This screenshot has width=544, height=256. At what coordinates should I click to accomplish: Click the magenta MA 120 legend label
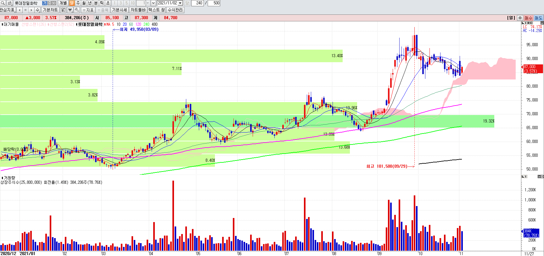[138, 24]
